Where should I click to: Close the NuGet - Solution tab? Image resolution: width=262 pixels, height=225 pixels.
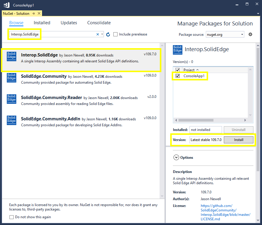click(x=38, y=14)
